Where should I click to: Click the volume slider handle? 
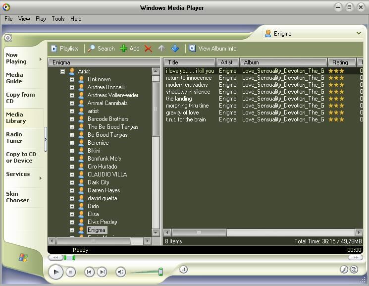point(160,272)
